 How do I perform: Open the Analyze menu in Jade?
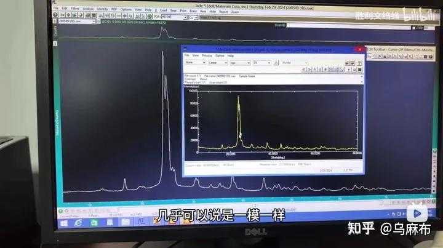(x=89, y=9)
